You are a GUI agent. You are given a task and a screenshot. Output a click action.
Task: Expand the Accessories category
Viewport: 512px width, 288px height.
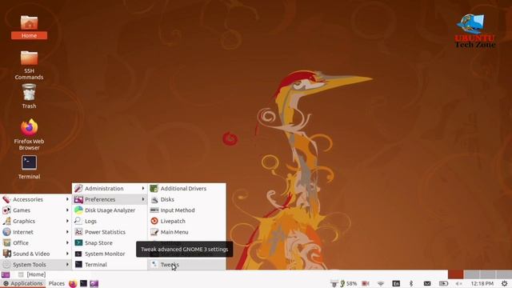36,199
